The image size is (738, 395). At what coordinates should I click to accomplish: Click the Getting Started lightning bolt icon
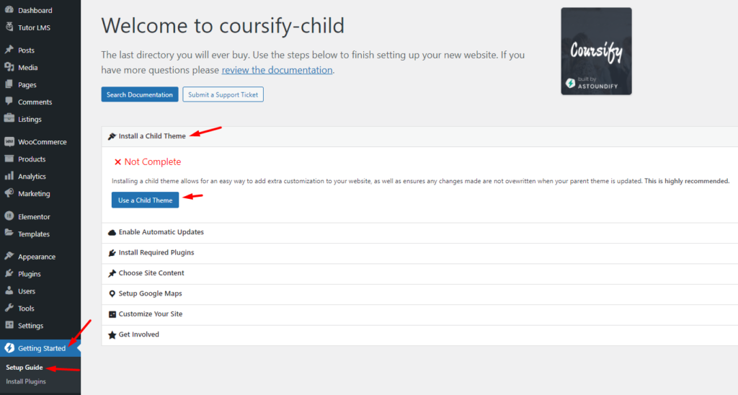[9, 348]
